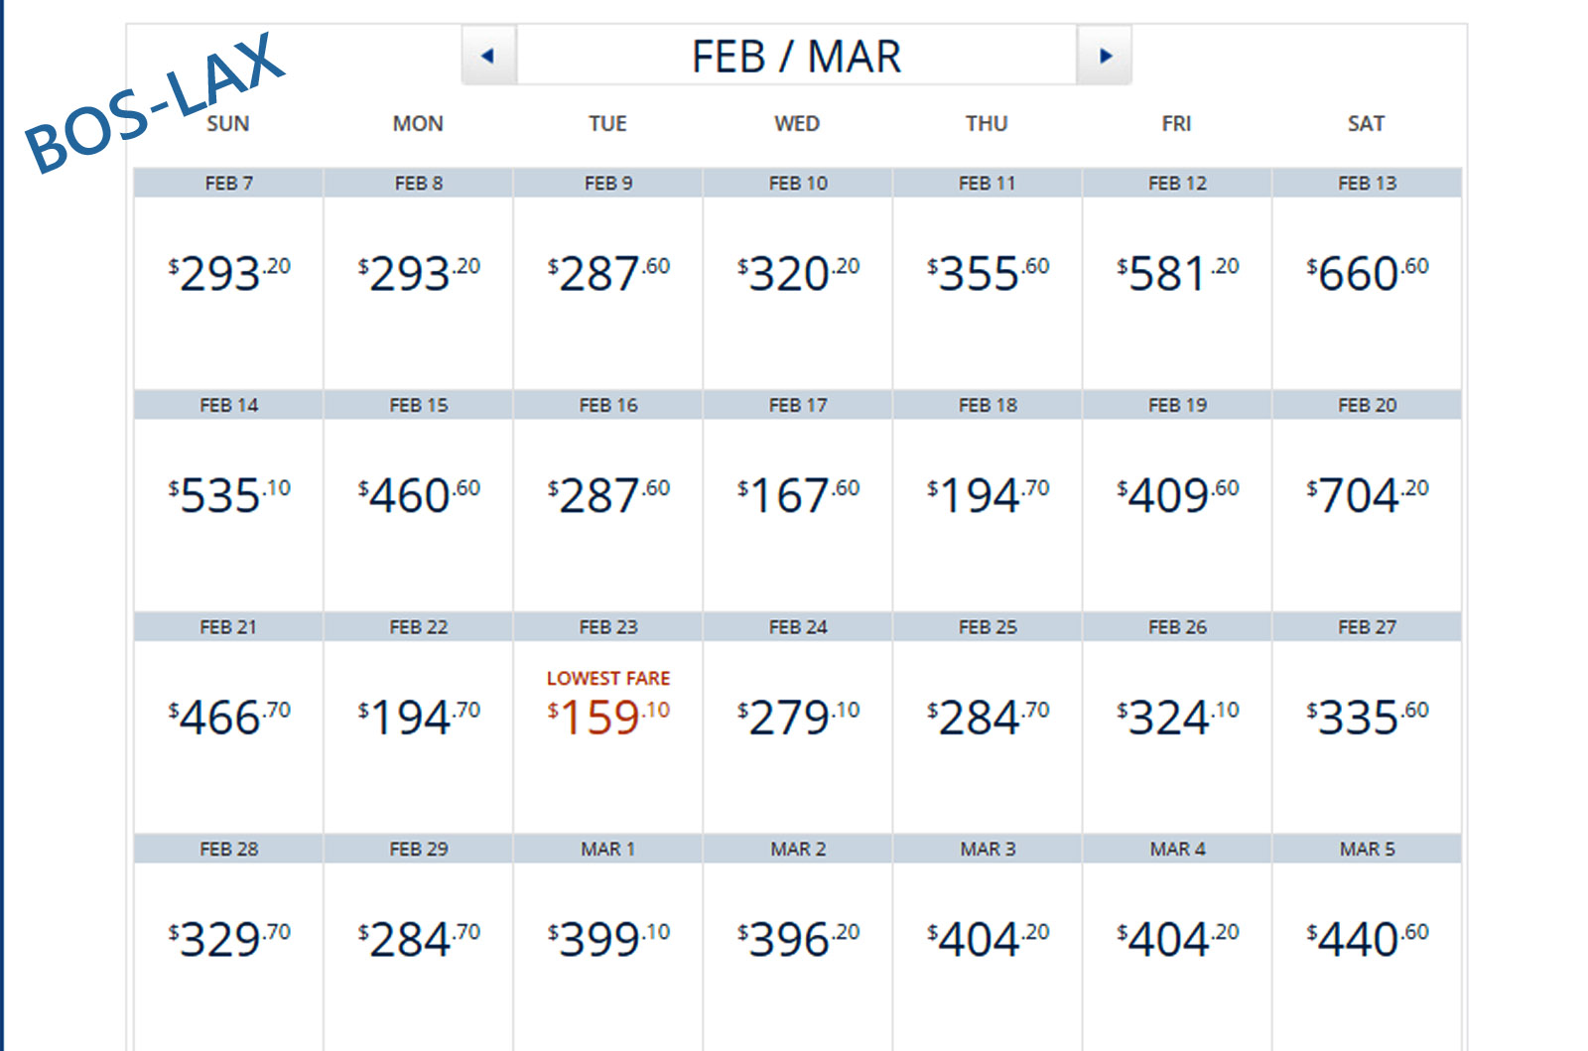
Task: Go to the previous month with left arrow
Action: [487, 56]
